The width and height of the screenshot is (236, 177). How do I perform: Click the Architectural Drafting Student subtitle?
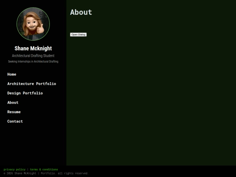pyautogui.click(x=33, y=56)
